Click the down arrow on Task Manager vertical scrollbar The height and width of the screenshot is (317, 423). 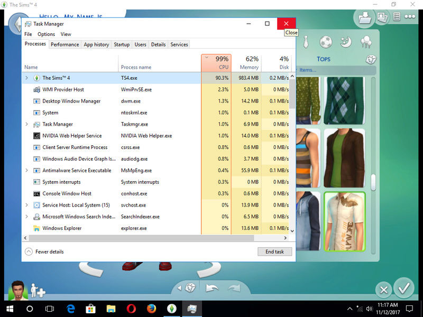(x=292, y=231)
